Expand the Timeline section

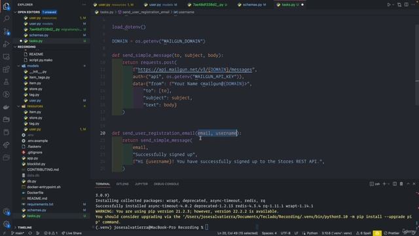coord(24,227)
